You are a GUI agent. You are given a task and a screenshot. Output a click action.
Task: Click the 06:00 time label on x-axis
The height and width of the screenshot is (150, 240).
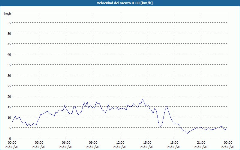66,143
